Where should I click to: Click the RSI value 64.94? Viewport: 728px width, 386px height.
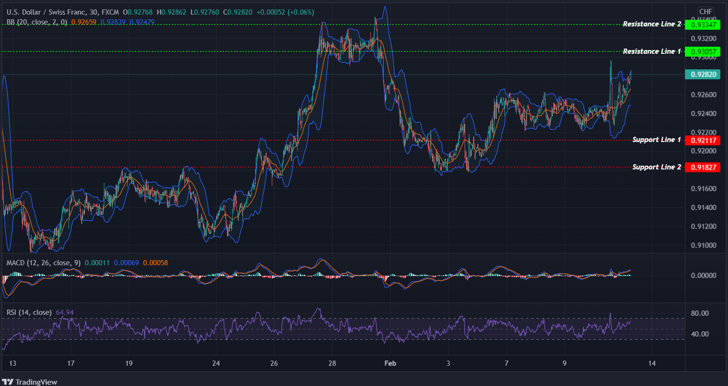(65, 312)
